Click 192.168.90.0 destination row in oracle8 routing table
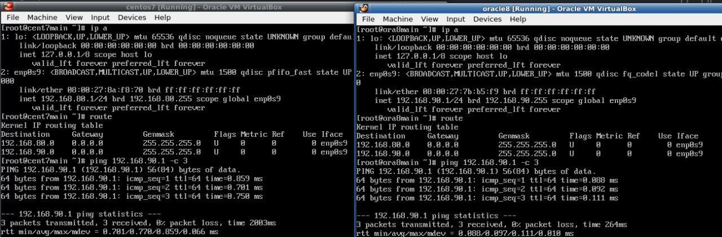This screenshot has width=722, height=237. (530, 154)
